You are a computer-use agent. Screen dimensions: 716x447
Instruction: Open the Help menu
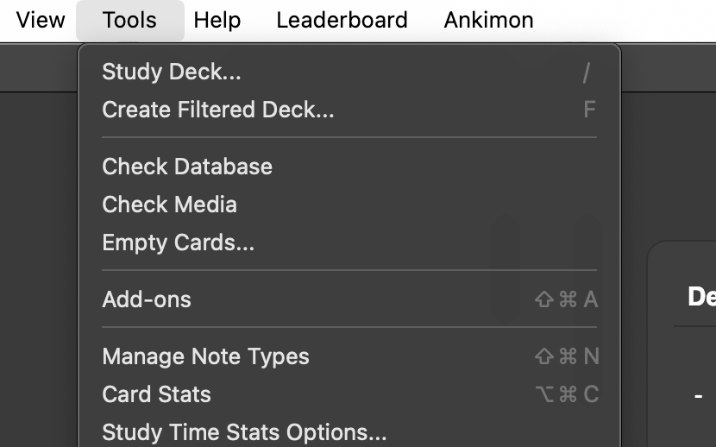click(217, 20)
